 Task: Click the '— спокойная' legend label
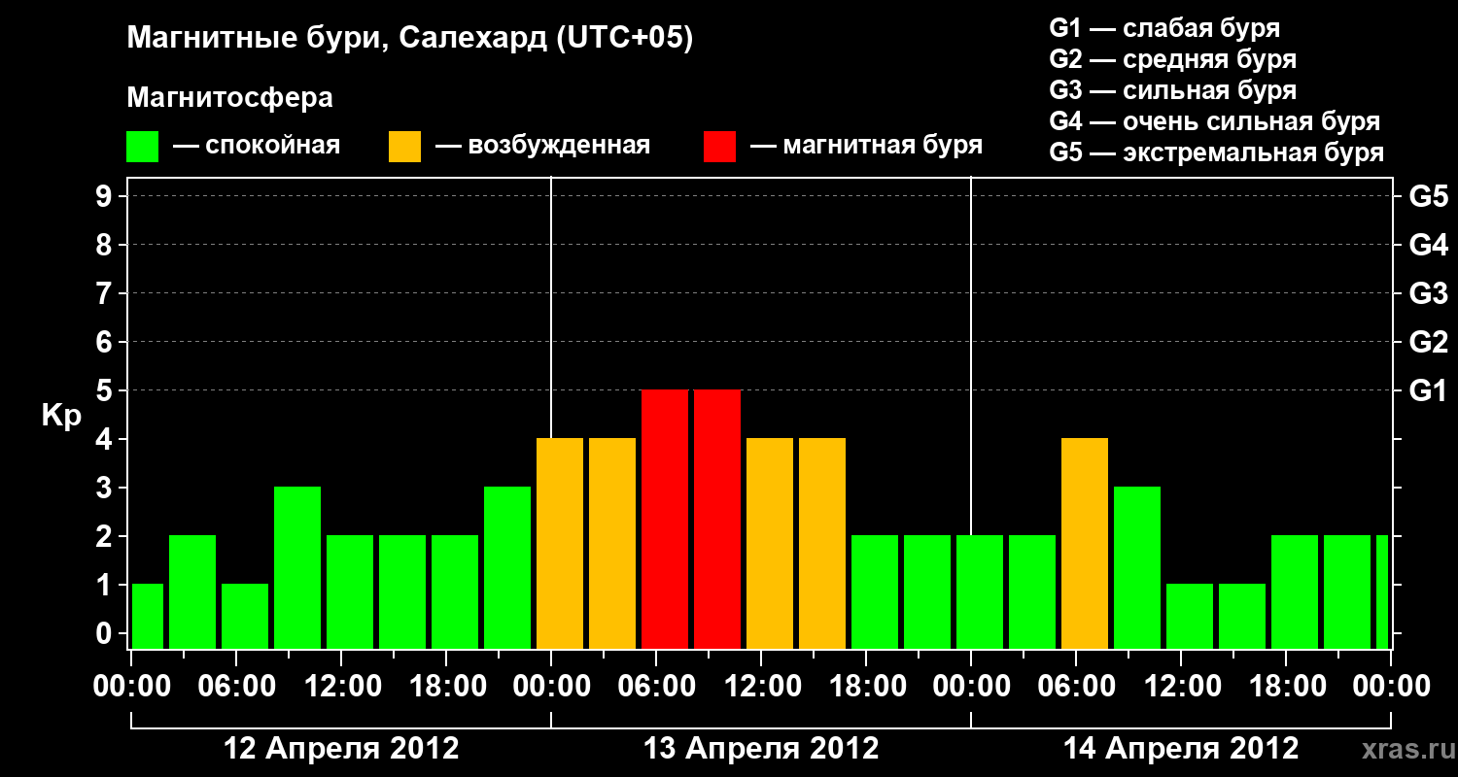257,146
